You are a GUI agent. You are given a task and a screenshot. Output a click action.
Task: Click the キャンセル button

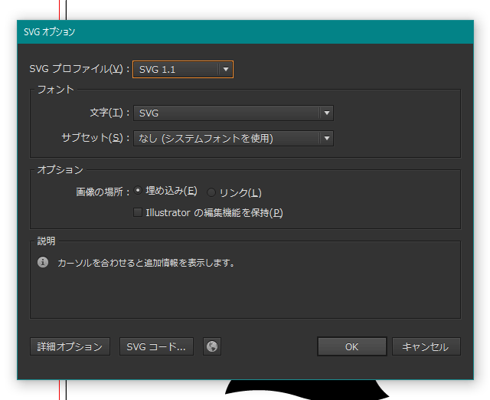pyautogui.click(x=426, y=346)
